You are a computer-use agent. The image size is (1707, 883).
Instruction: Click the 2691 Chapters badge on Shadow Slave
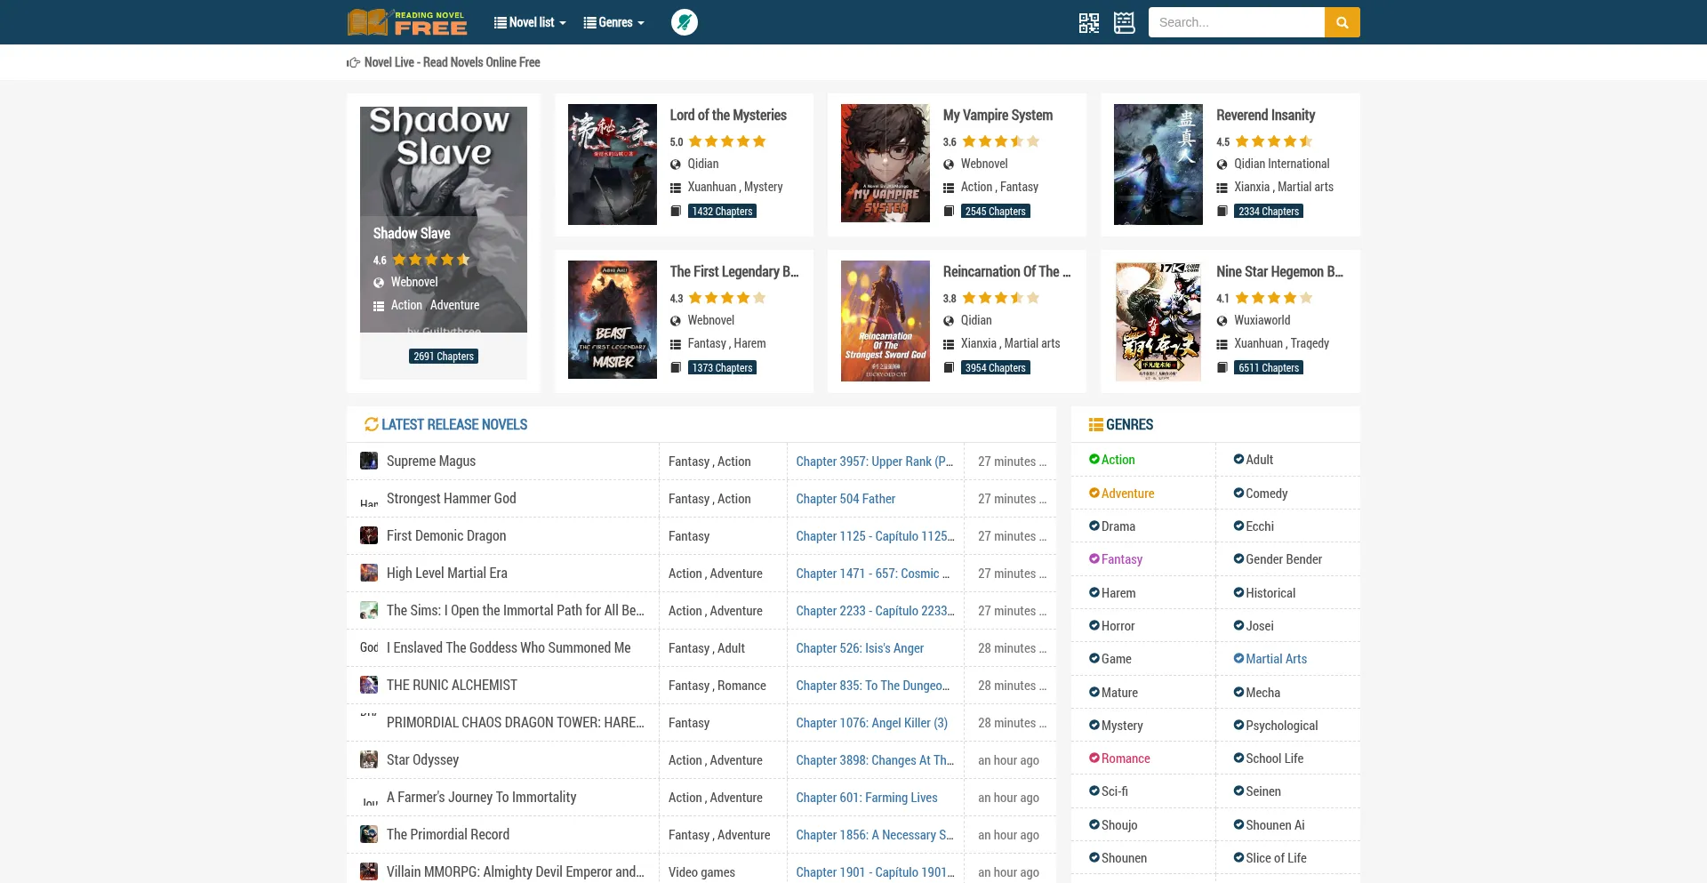[444, 357]
